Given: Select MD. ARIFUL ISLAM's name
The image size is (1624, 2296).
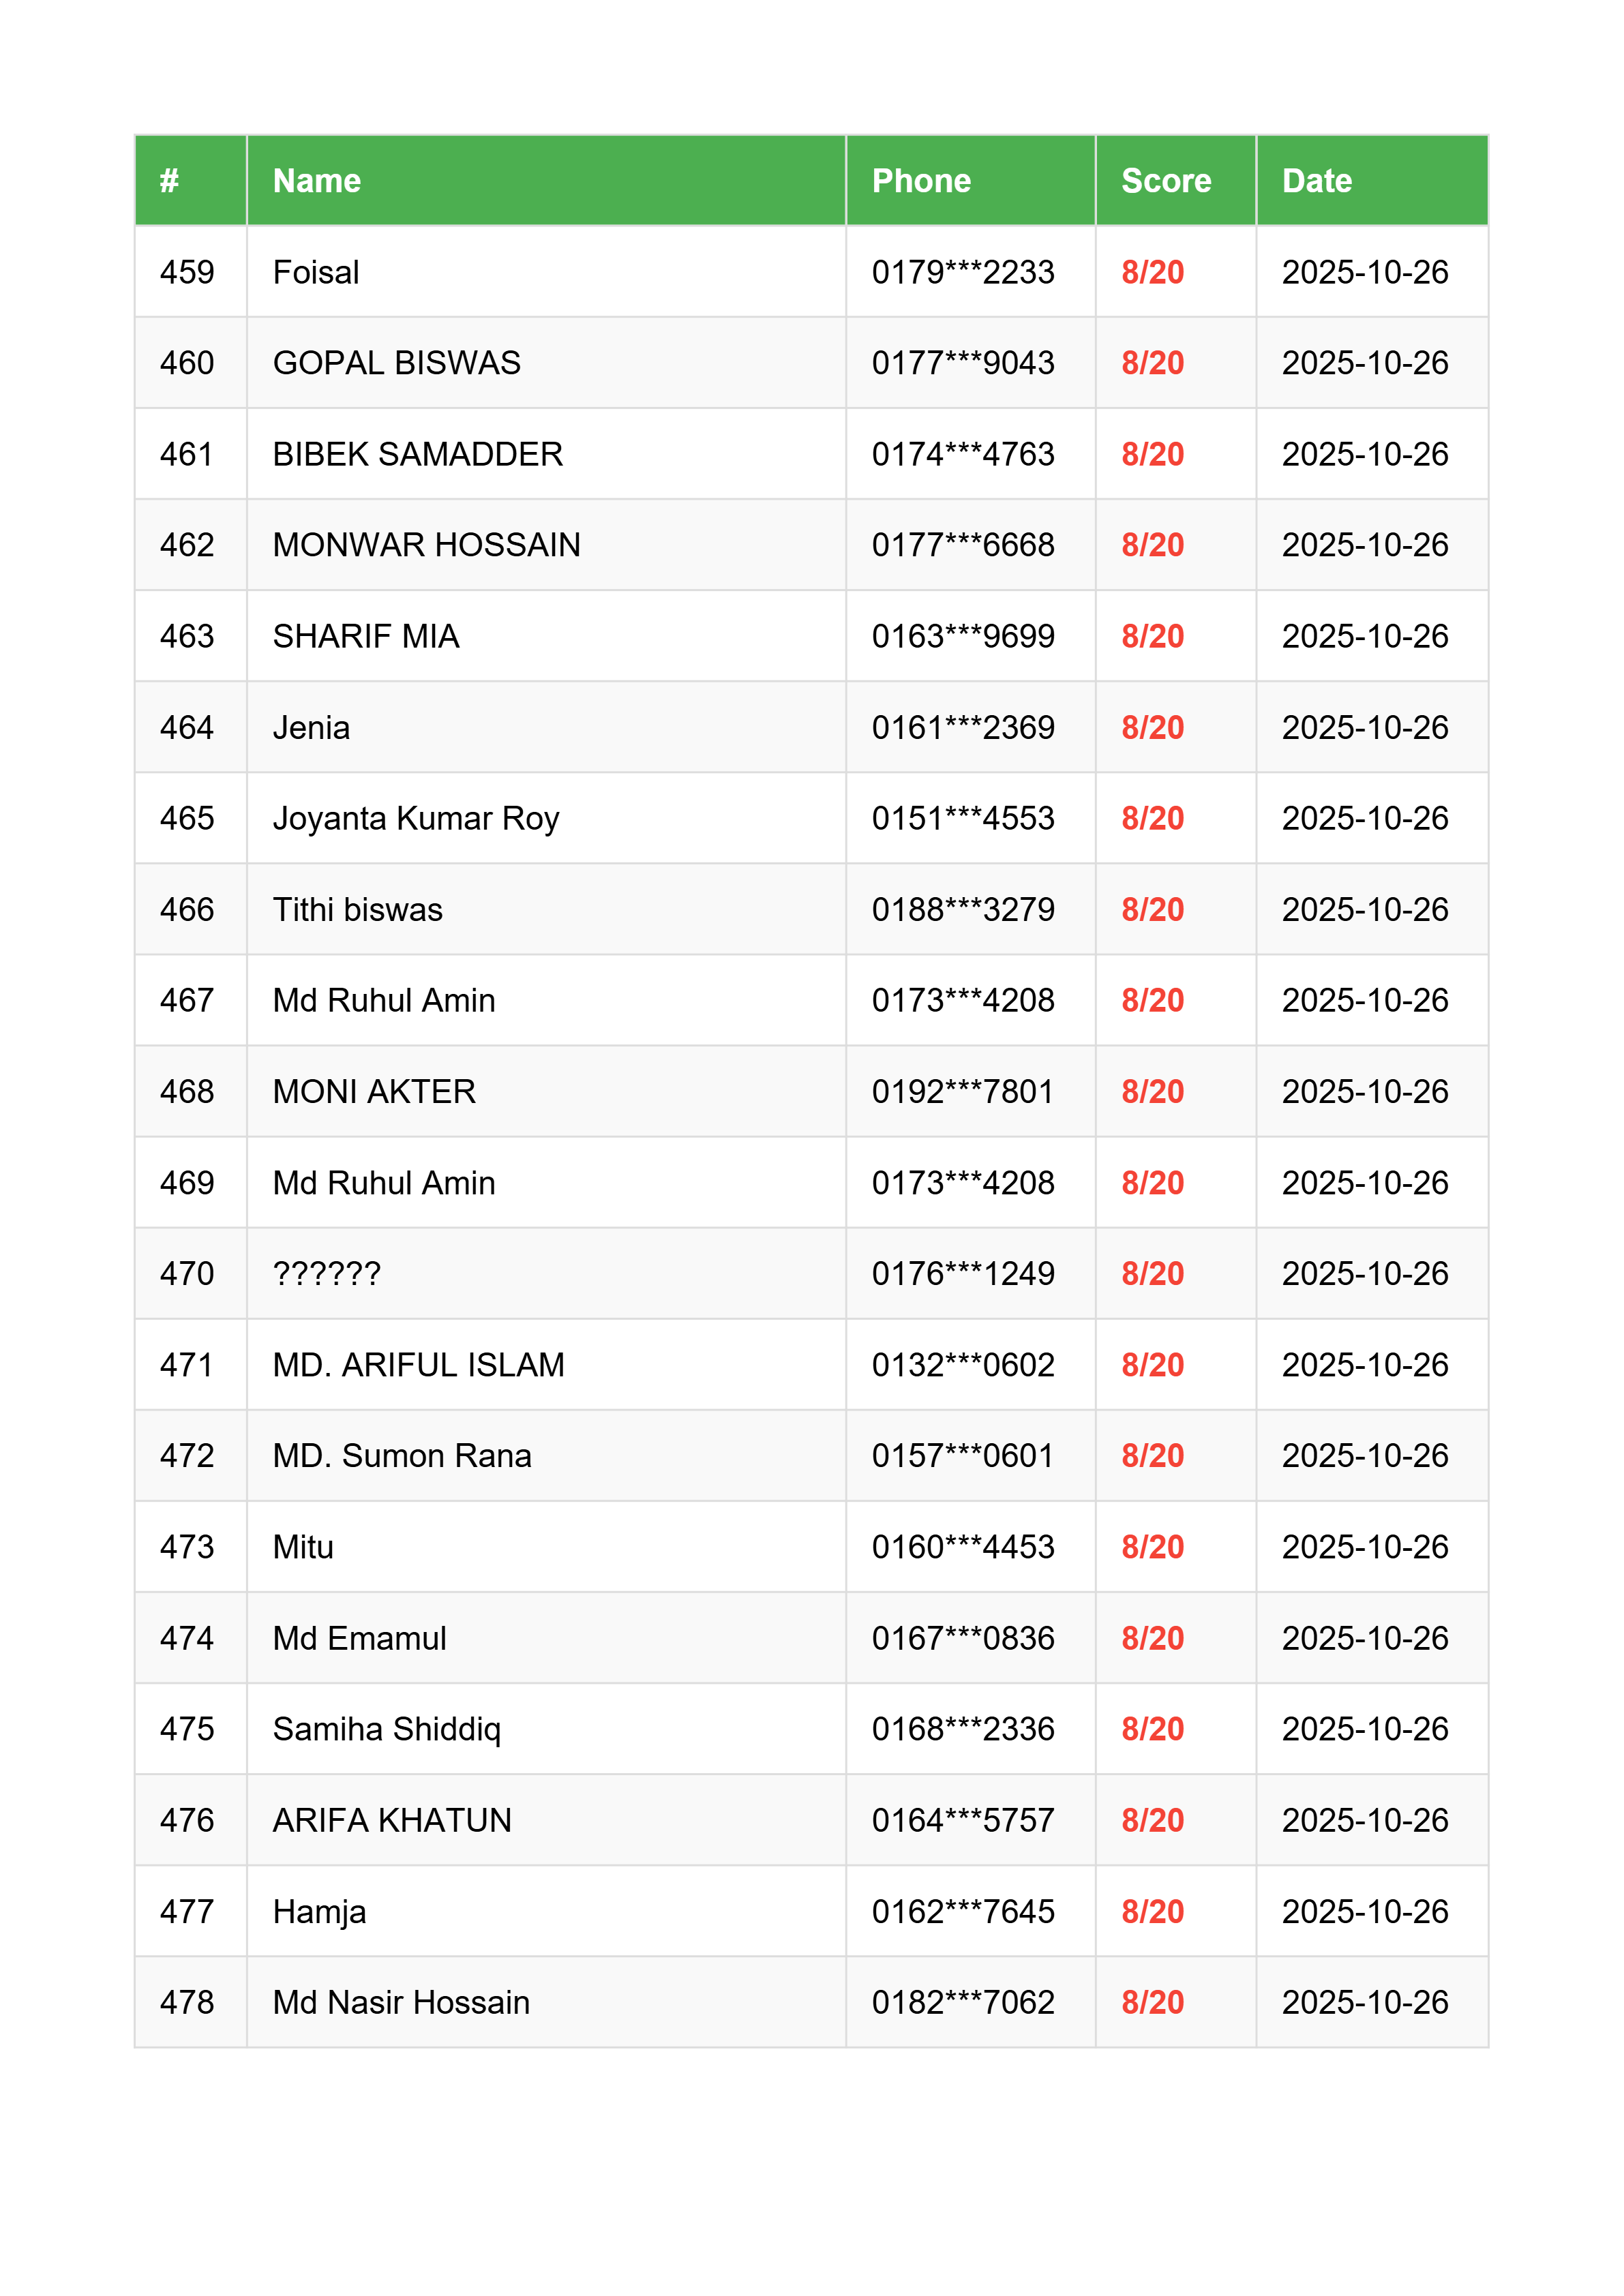Looking at the screenshot, I should (x=418, y=1365).
